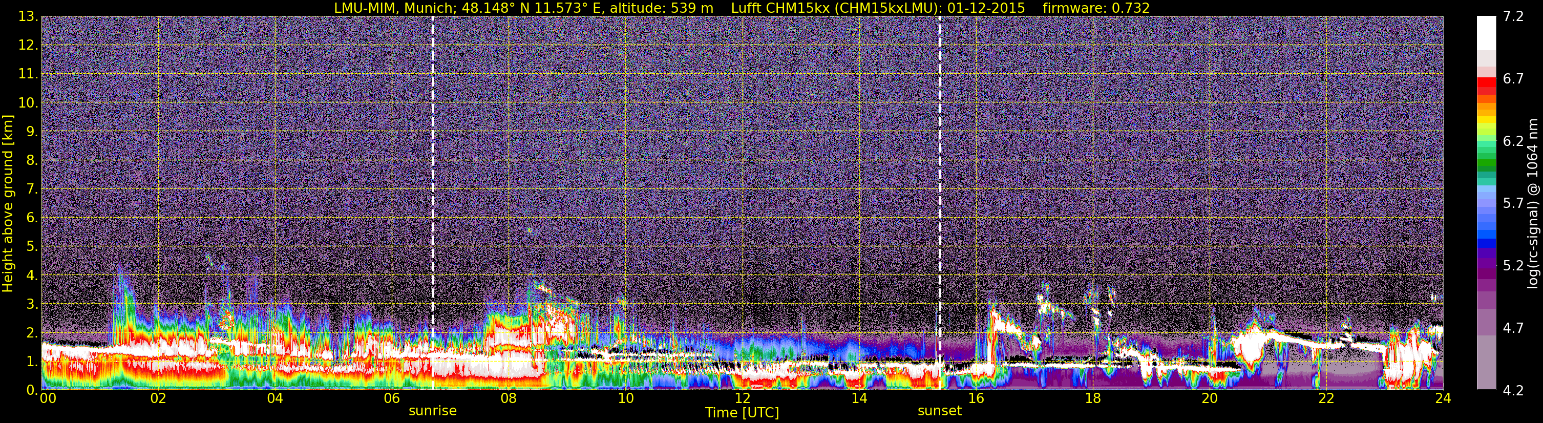Viewport: 1543px width, 423px height.
Task: Click the height axis tick label "3."
Action: click(32, 304)
